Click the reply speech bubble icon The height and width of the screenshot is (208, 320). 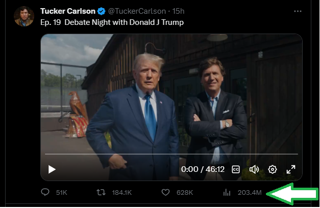(x=45, y=193)
